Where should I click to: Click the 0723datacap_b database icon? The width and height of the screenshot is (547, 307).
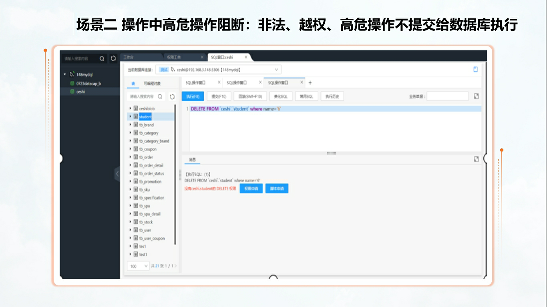coord(72,83)
